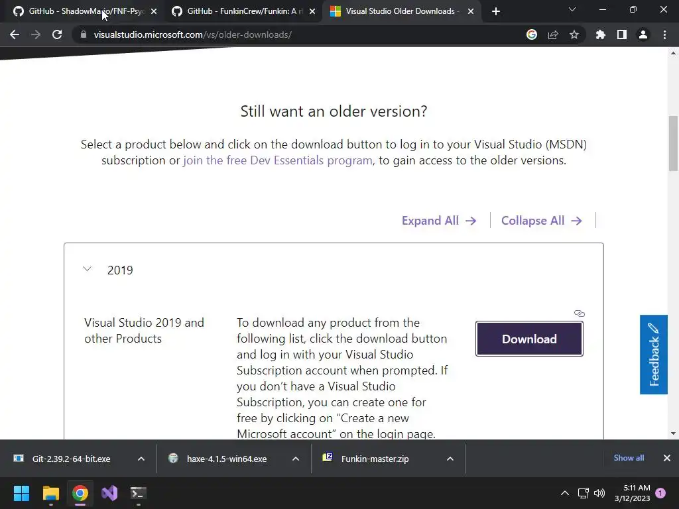Click Expand All
The image size is (679, 509).
(x=439, y=221)
